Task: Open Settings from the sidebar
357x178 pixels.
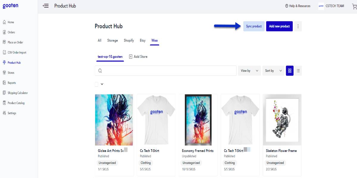Action: click(x=10, y=113)
